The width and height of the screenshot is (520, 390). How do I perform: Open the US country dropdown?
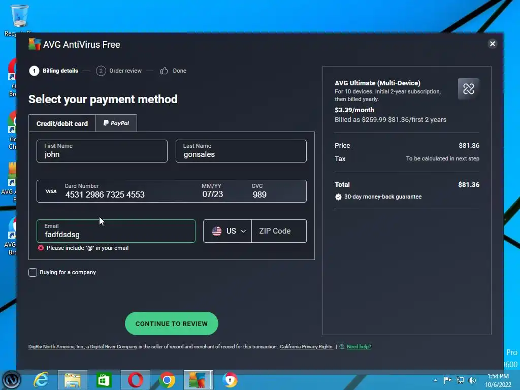click(227, 231)
